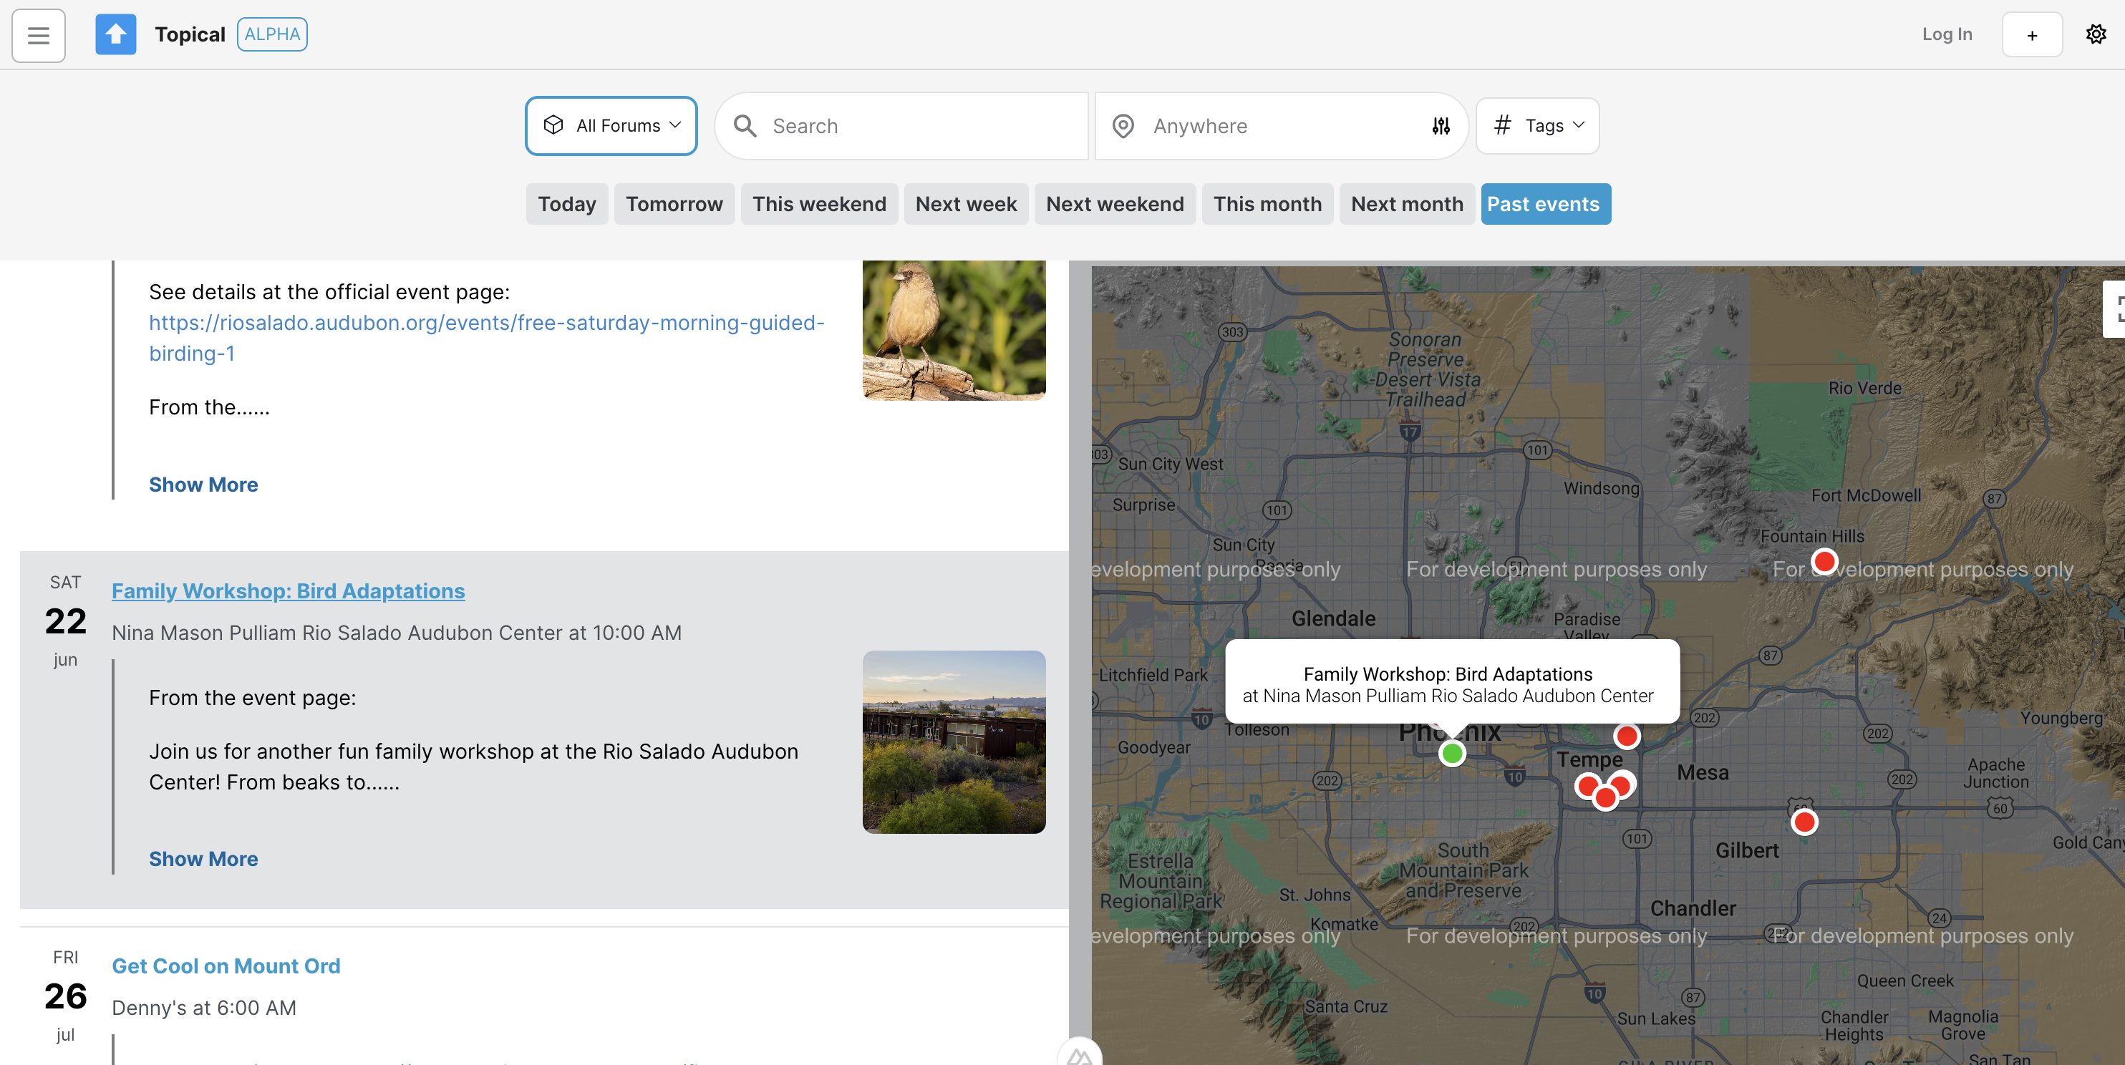The image size is (2125, 1065).
Task: Open location filter sliders icon
Action: point(1441,126)
